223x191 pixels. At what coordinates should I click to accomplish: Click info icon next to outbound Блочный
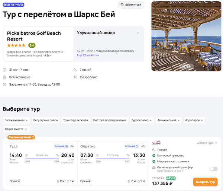tap(66, 146)
